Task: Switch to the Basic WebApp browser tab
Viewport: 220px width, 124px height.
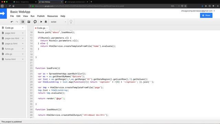Action: (x=50, y=2)
